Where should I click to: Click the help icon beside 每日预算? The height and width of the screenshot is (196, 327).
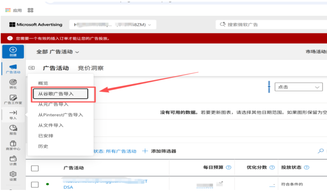(228, 168)
